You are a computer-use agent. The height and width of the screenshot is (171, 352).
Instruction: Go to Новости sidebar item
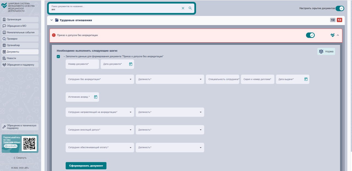coord(20,58)
